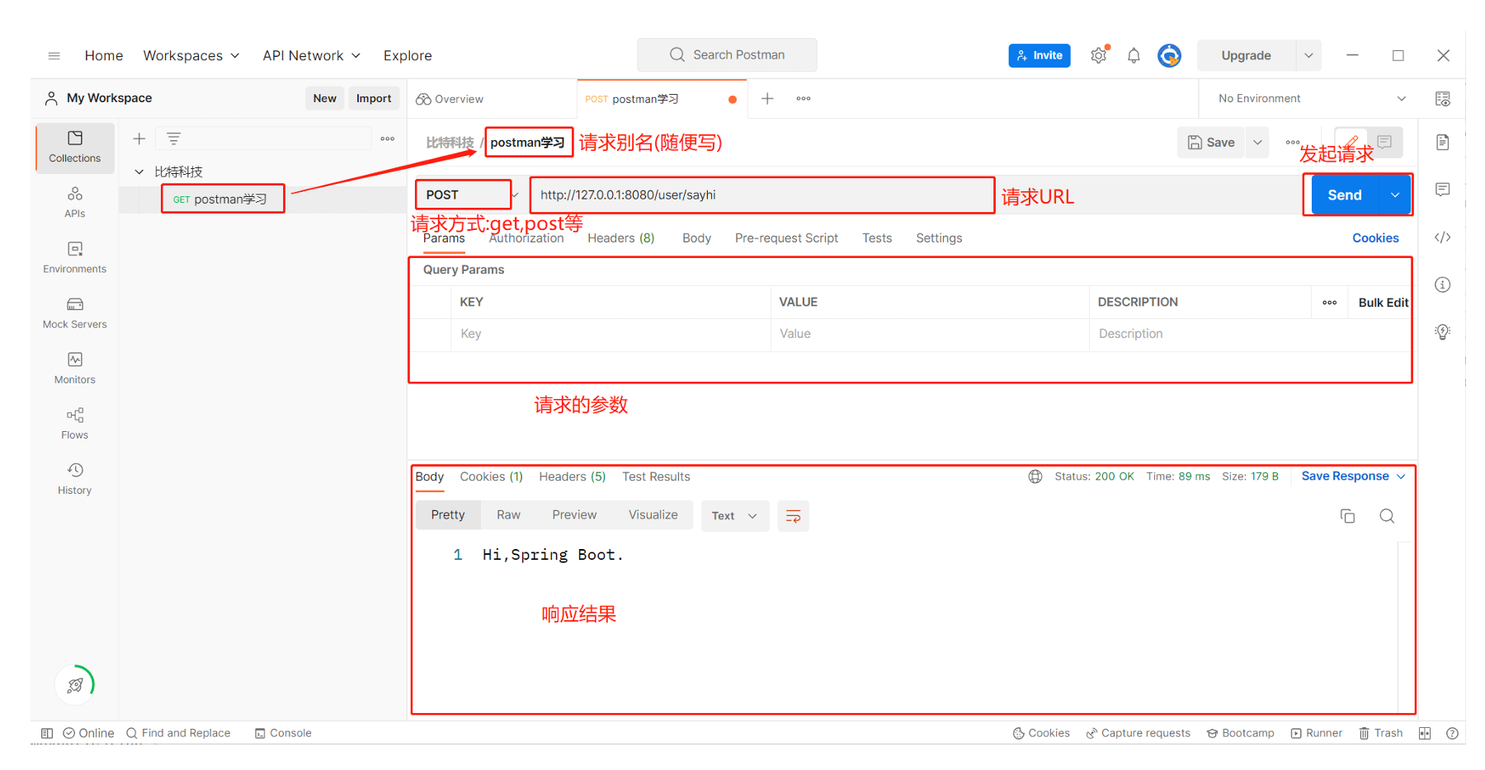Open the Send options dropdown arrow

[1395, 195]
